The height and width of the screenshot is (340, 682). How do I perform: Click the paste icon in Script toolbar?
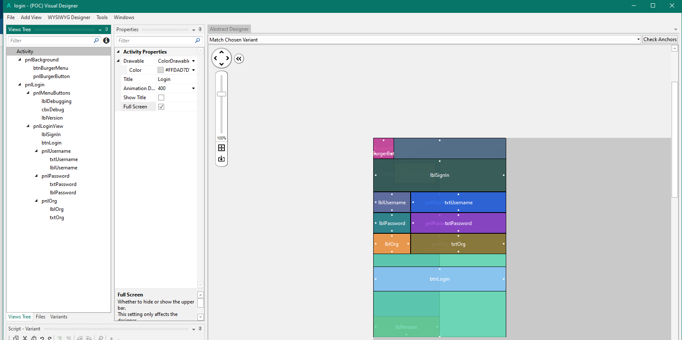pyautogui.click(x=34, y=338)
